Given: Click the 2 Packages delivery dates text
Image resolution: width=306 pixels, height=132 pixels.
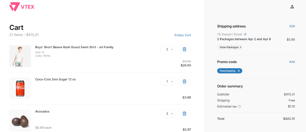Looking at the screenshot, I should coord(244,39).
